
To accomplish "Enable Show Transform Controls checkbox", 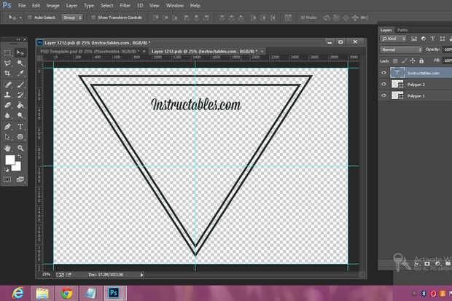I will coord(93,17).
